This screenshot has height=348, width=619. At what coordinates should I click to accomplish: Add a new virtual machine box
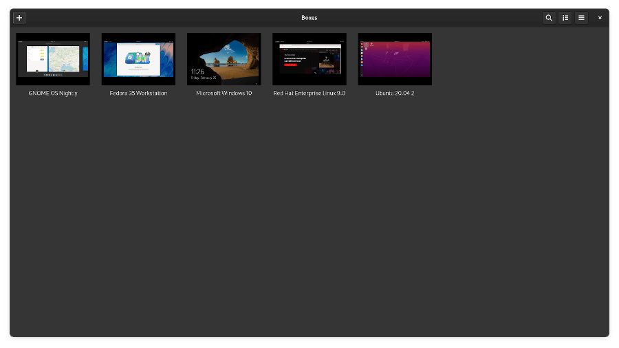coord(19,18)
